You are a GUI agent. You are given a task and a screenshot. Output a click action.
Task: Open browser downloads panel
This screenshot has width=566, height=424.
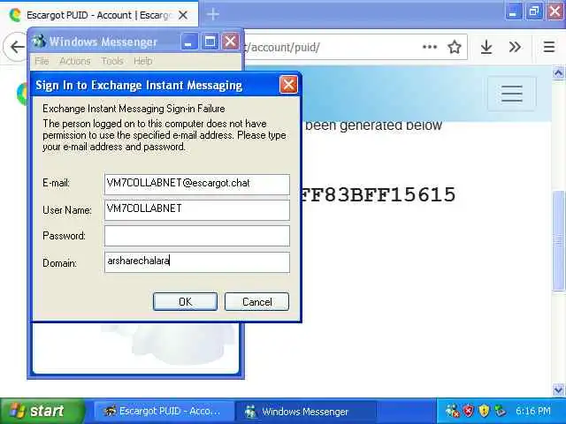point(486,47)
